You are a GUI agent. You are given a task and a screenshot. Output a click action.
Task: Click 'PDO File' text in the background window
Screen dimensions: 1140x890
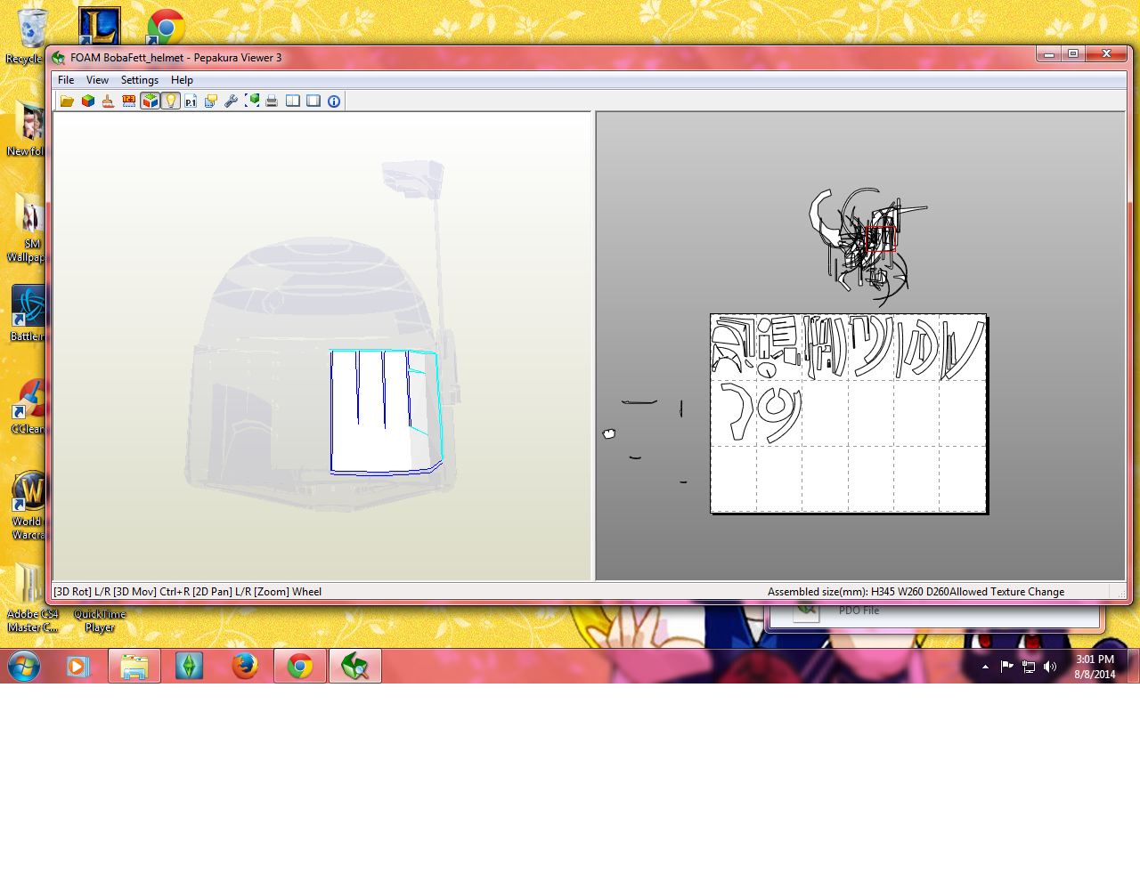click(x=859, y=611)
